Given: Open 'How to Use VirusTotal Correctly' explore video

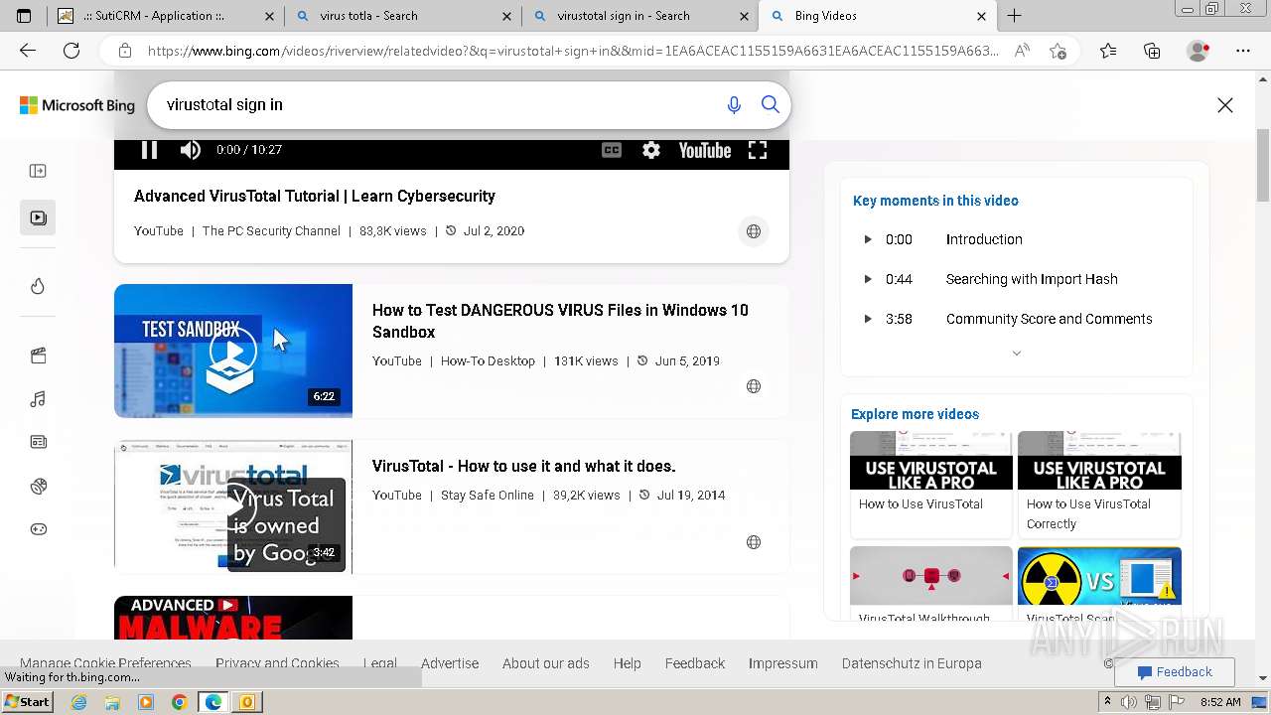Looking at the screenshot, I should click(1099, 484).
